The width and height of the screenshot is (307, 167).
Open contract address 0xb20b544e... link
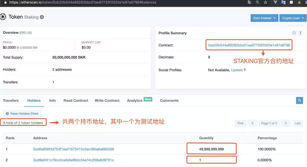pyautogui.click(x=249, y=45)
